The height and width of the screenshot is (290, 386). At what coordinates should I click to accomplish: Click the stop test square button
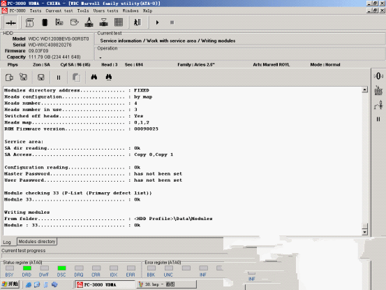172,22
